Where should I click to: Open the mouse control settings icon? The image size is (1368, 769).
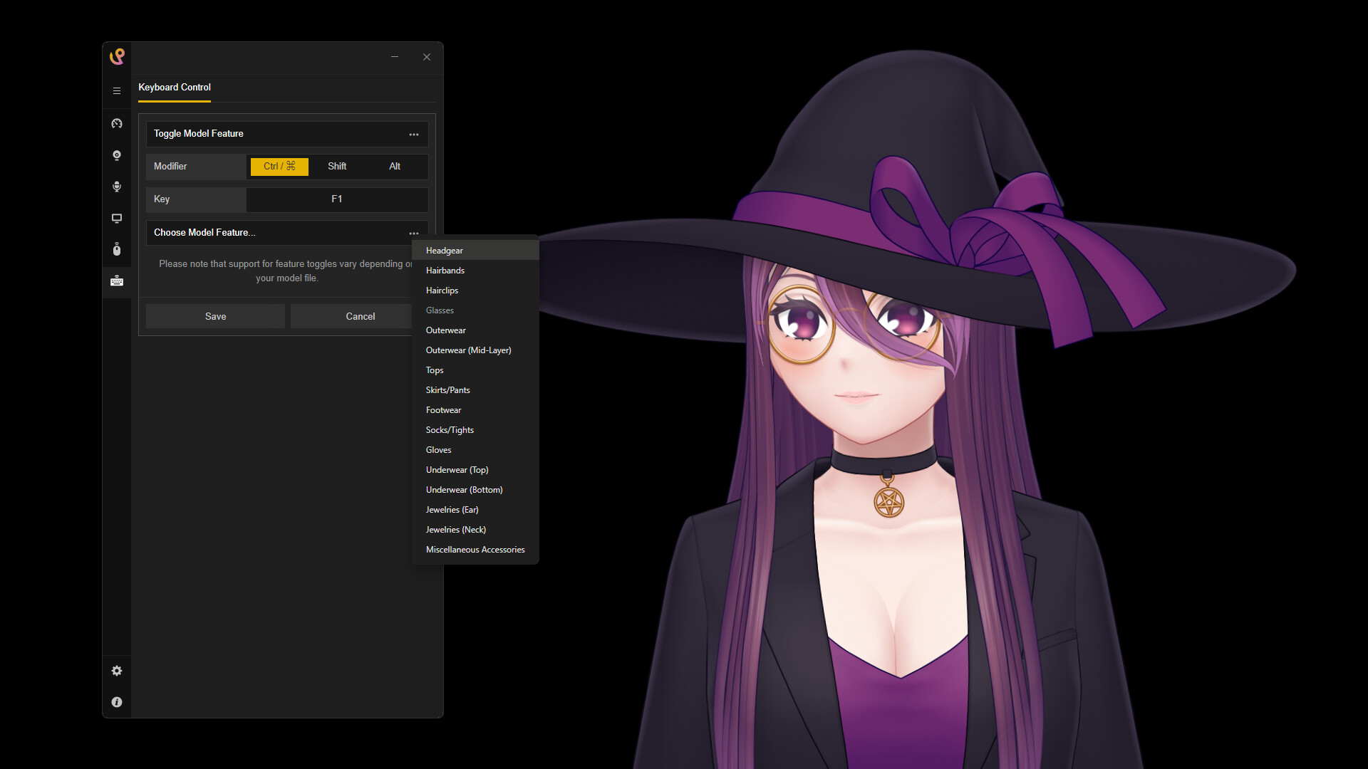(x=116, y=249)
